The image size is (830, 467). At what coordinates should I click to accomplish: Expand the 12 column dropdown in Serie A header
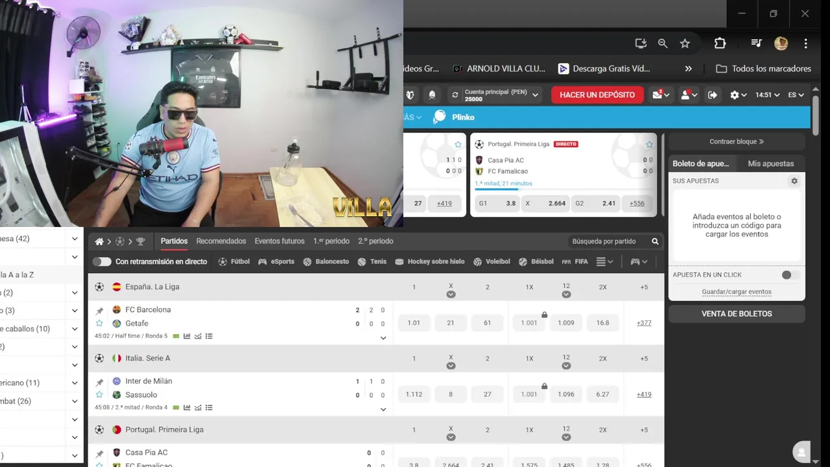[x=566, y=366]
